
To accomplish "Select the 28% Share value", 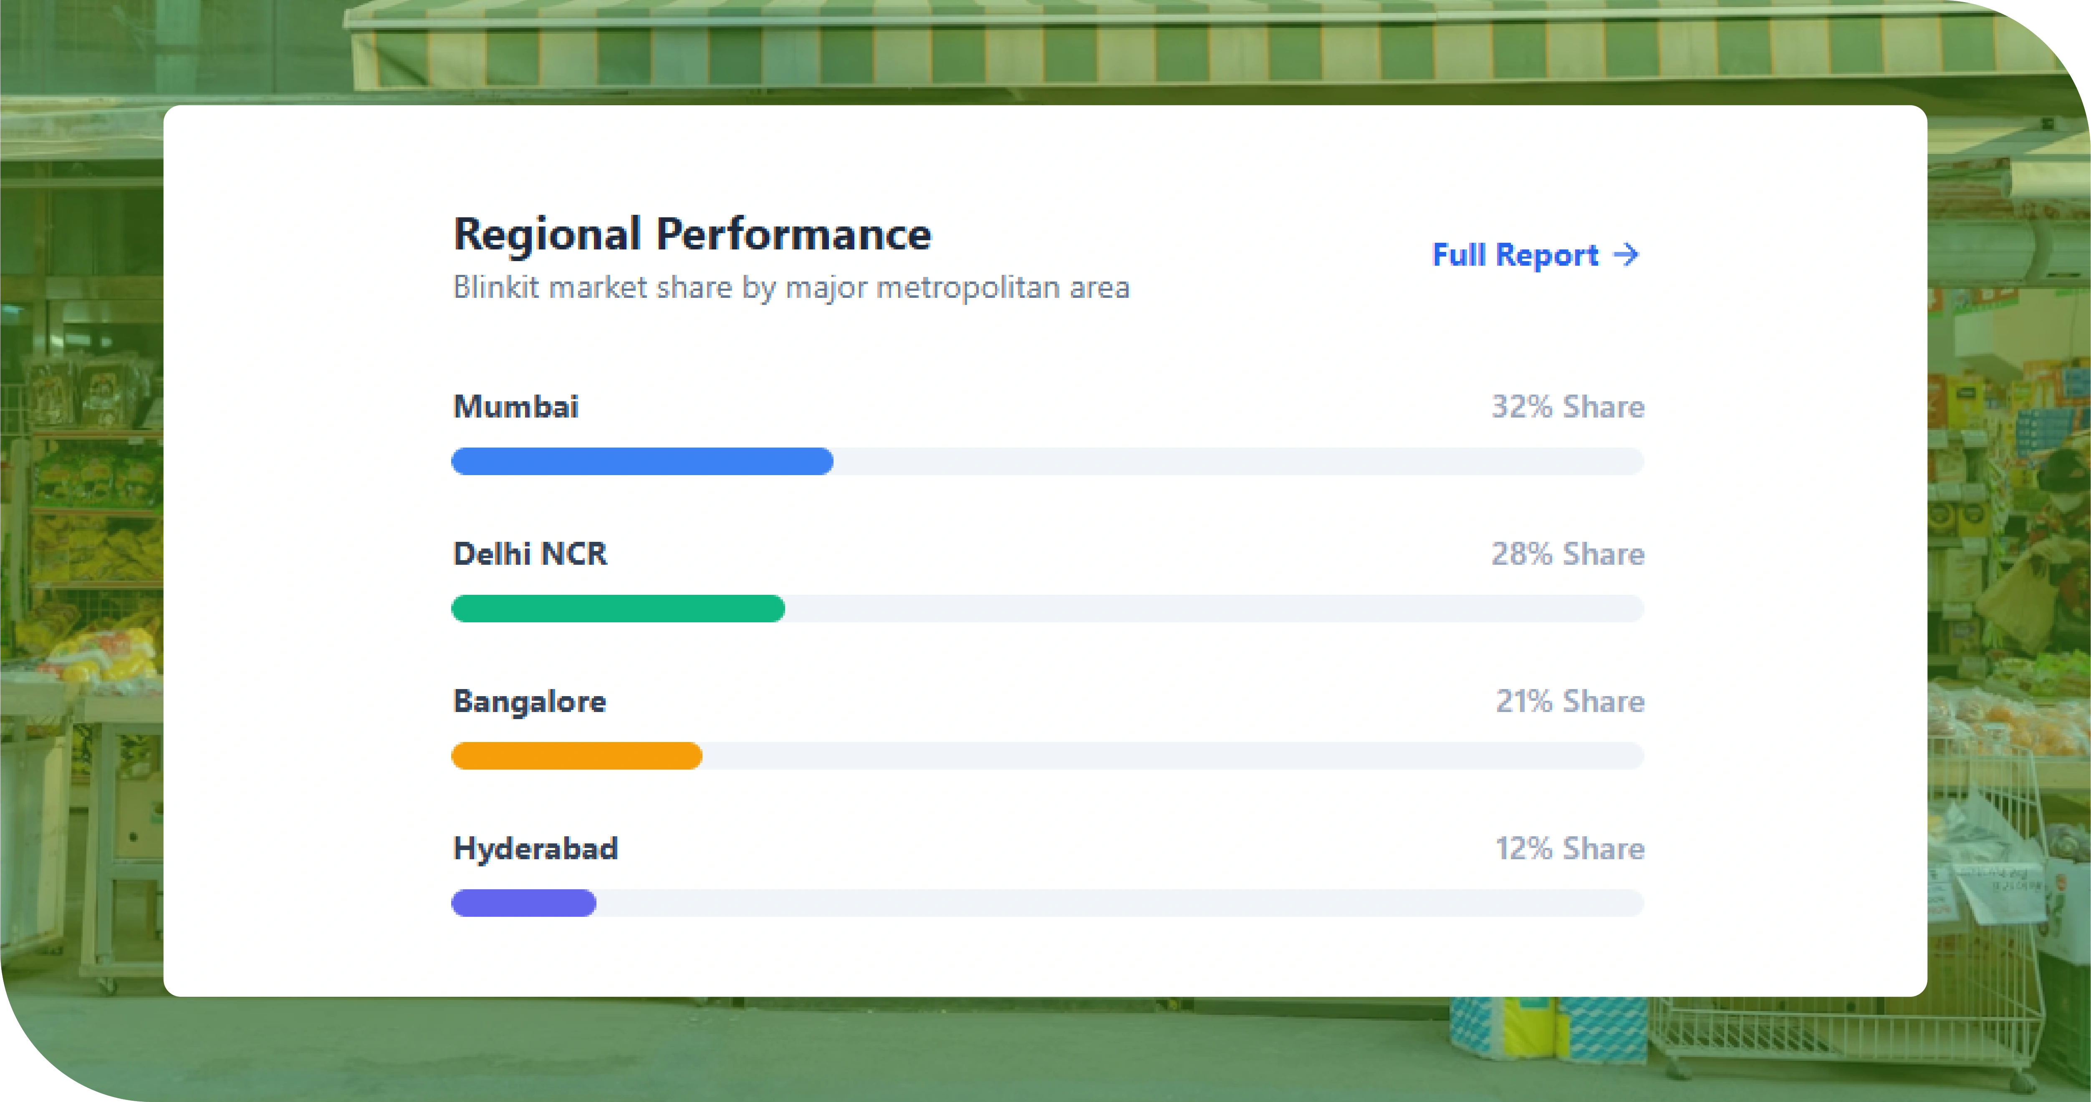I will [1568, 554].
